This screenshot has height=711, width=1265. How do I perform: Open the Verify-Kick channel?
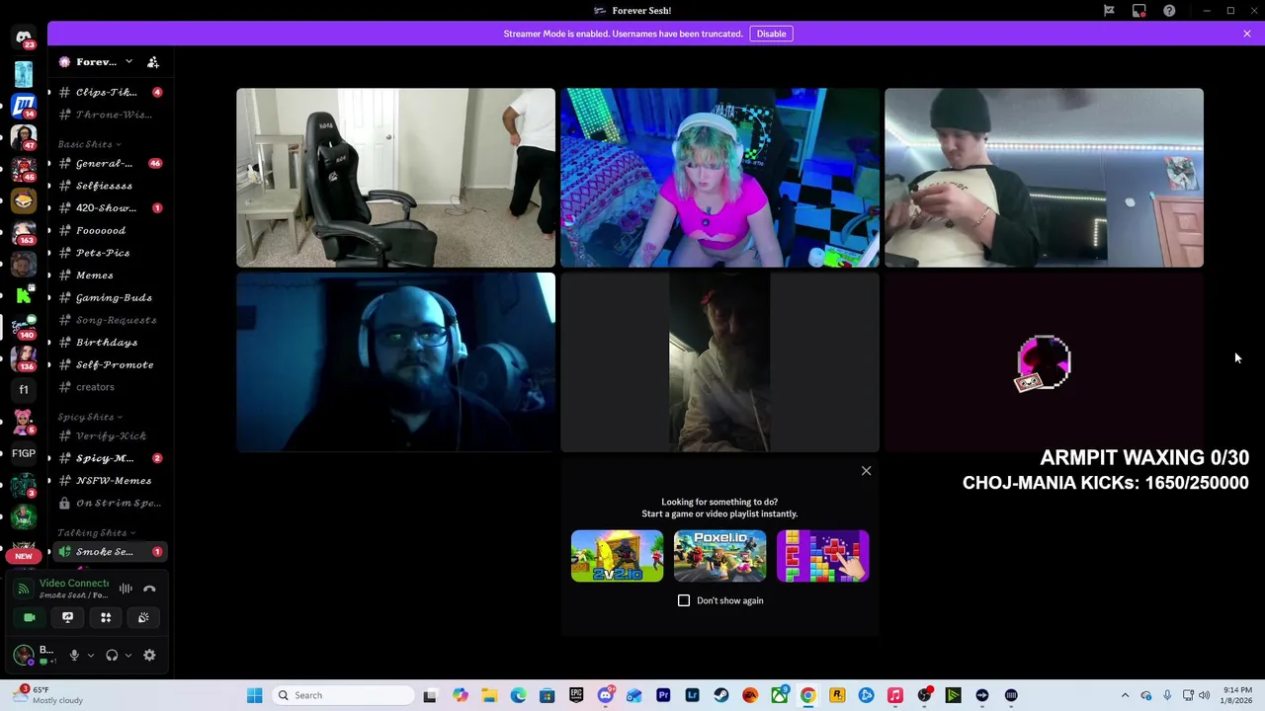point(109,435)
